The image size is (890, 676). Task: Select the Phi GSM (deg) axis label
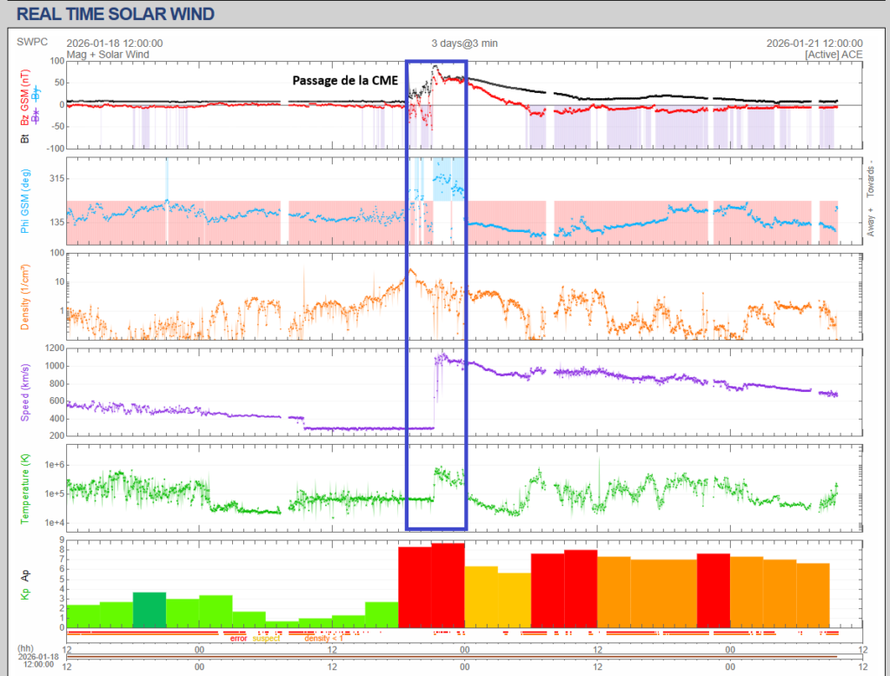point(23,201)
